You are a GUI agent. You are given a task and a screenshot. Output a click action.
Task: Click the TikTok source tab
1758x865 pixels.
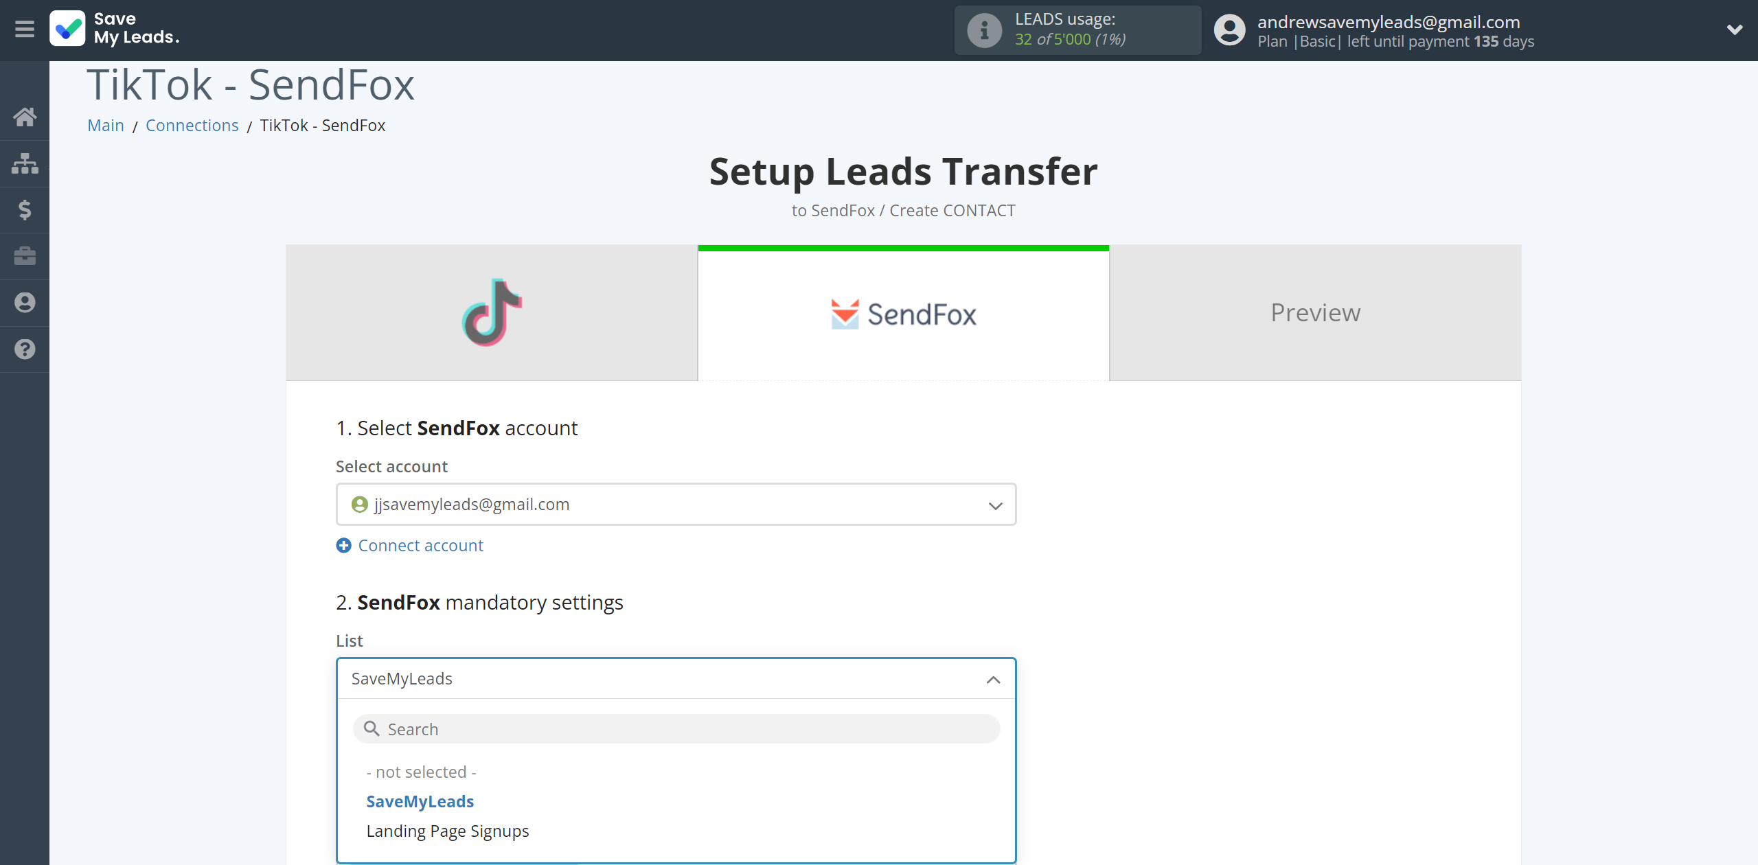coord(490,312)
